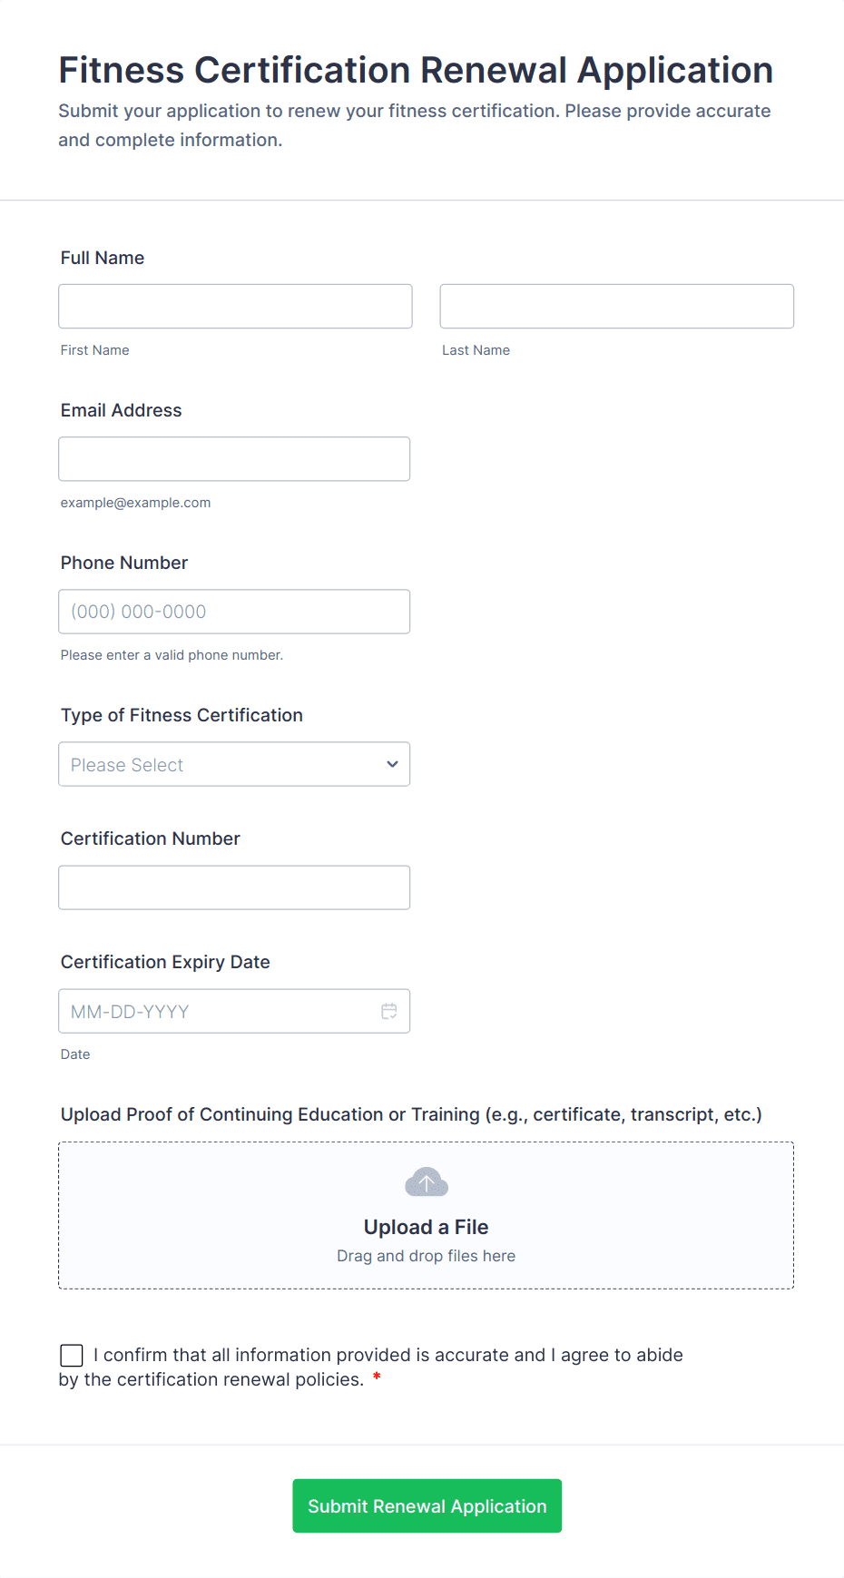844x1578 pixels.
Task: Expand the Type of Fitness Certification dropdown
Action: pyautogui.click(x=234, y=764)
